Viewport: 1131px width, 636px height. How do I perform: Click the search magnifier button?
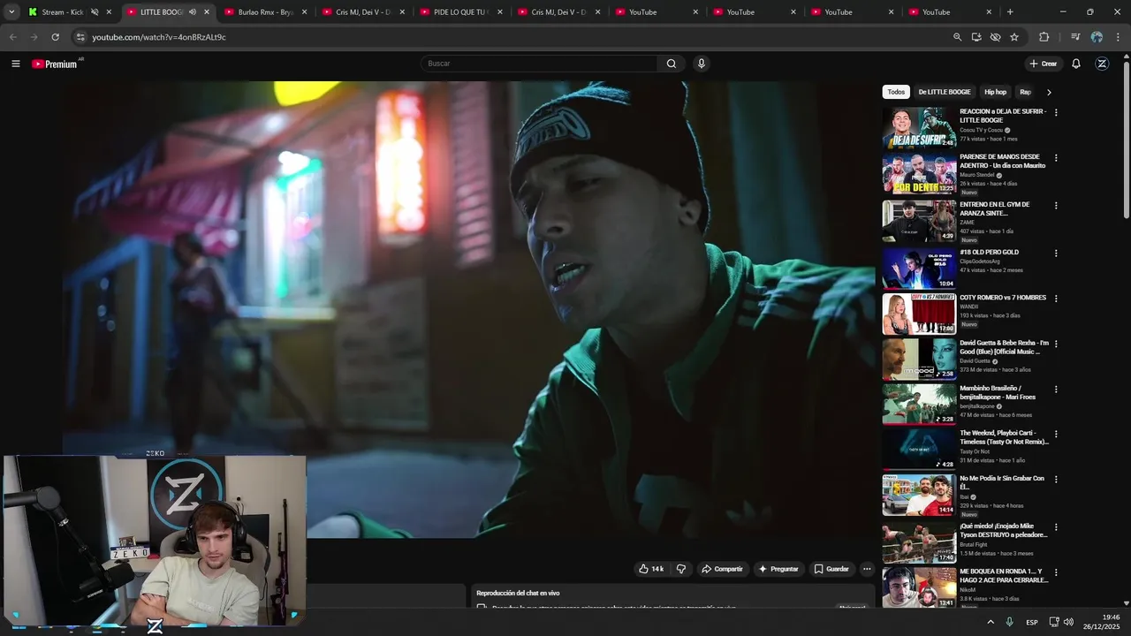[x=671, y=64]
